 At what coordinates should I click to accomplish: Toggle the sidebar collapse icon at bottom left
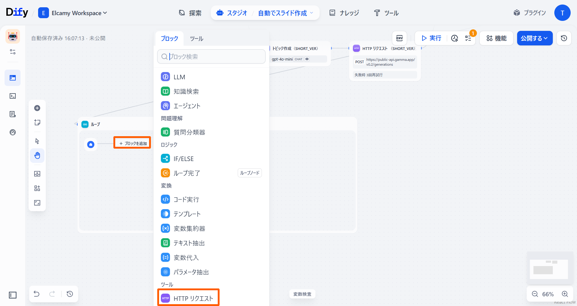pos(13,295)
